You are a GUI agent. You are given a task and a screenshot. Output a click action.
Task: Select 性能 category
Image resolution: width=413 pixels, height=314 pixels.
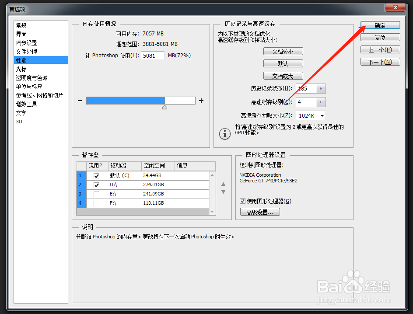41,60
